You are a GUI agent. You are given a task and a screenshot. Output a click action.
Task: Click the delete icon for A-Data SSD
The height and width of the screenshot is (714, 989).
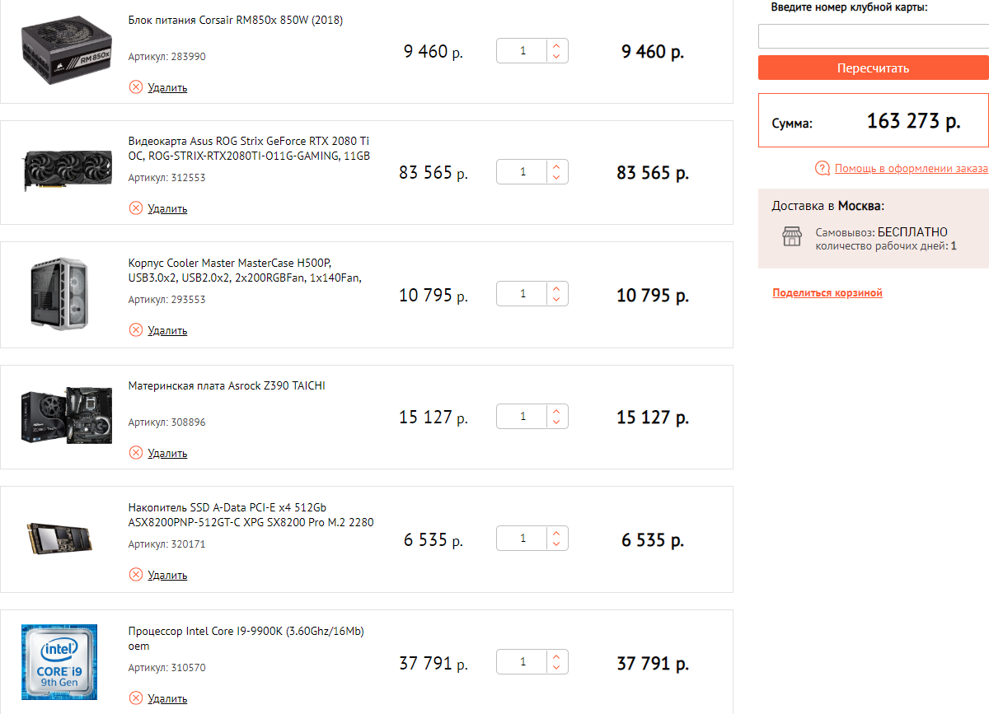[x=136, y=575]
